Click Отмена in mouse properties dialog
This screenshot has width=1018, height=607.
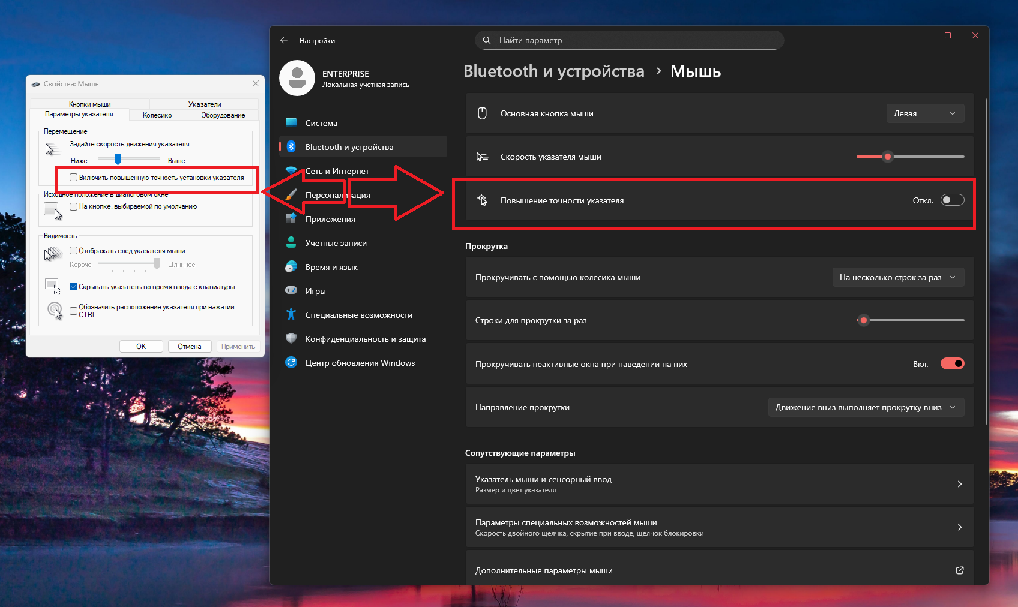[x=190, y=347]
